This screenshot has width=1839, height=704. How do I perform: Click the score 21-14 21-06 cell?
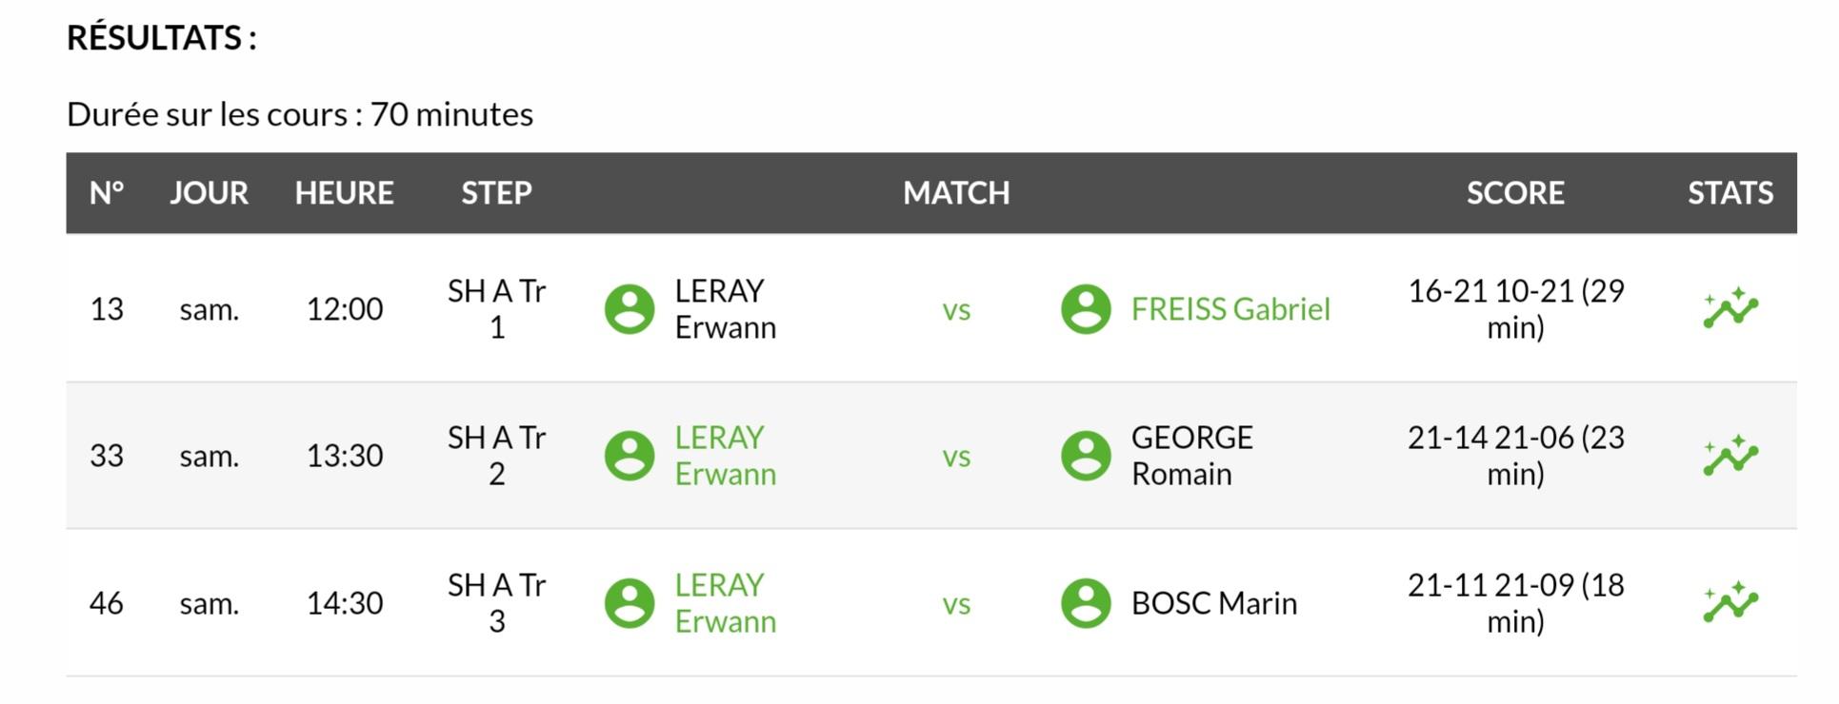tap(1515, 456)
